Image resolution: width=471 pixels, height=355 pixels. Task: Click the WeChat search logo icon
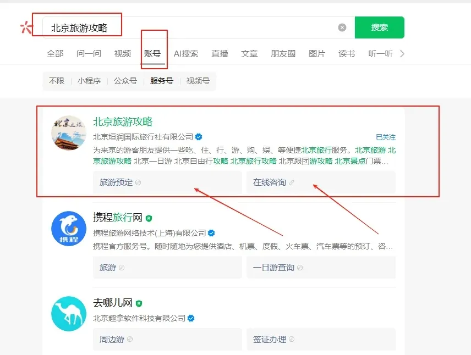coord(26,27)
